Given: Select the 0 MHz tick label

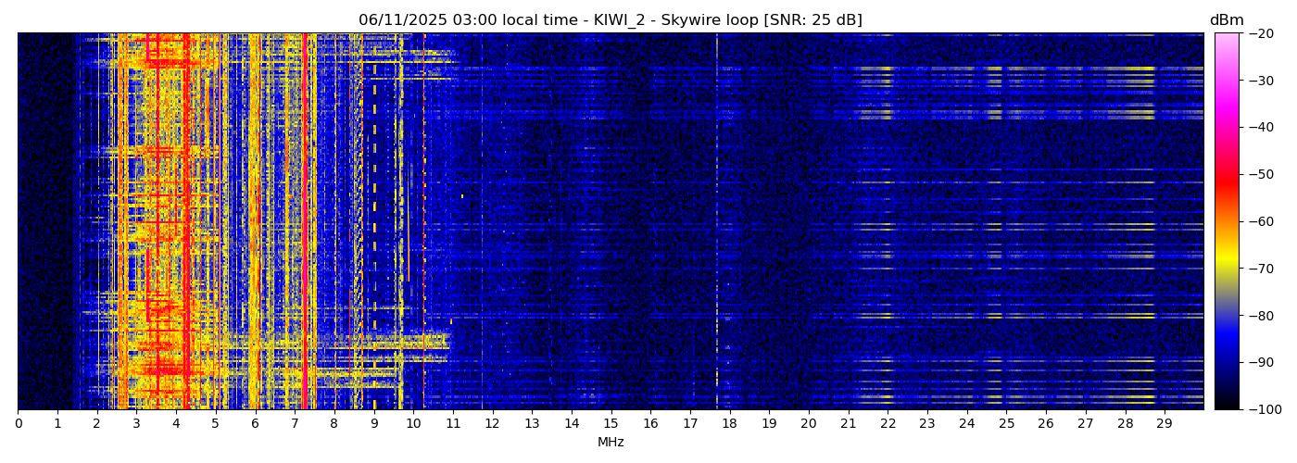Looking at the screenshot, I should click(18, 423).
